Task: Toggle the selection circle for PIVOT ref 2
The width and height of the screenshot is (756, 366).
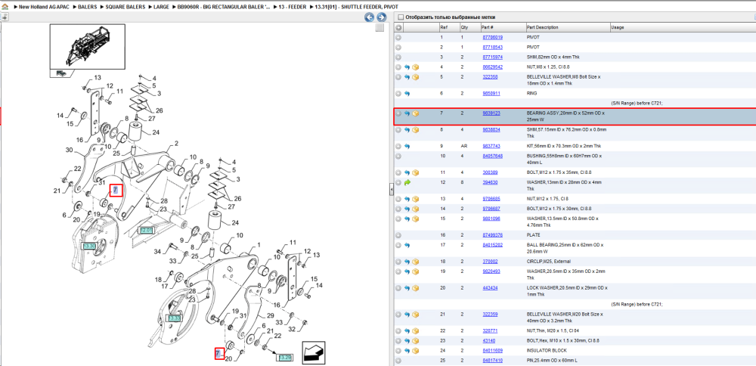Action: tap(398, 48)
